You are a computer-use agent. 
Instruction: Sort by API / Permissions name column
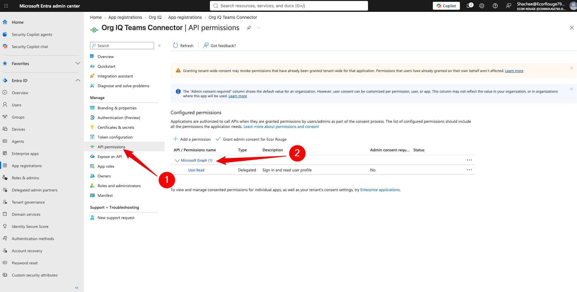click(195, 150)
